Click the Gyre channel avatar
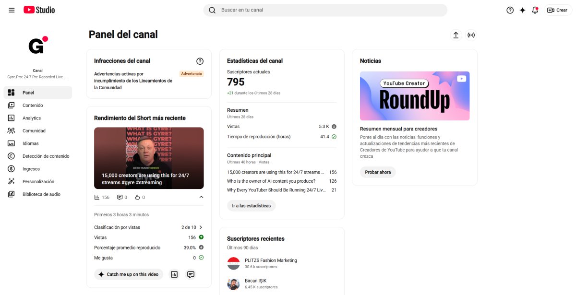This screenshot has height=295, width=576. 37,46
